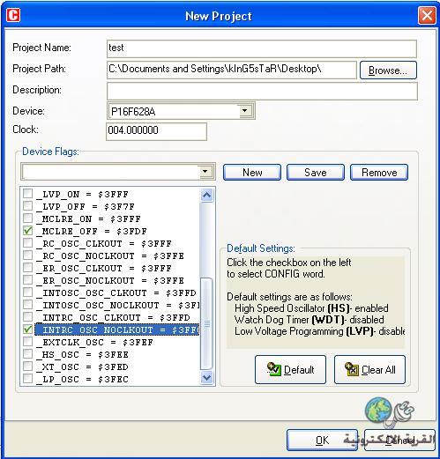Tick the _HS_OSC checkbox
The image size is (440, 459).
click(x=27, y=354)
